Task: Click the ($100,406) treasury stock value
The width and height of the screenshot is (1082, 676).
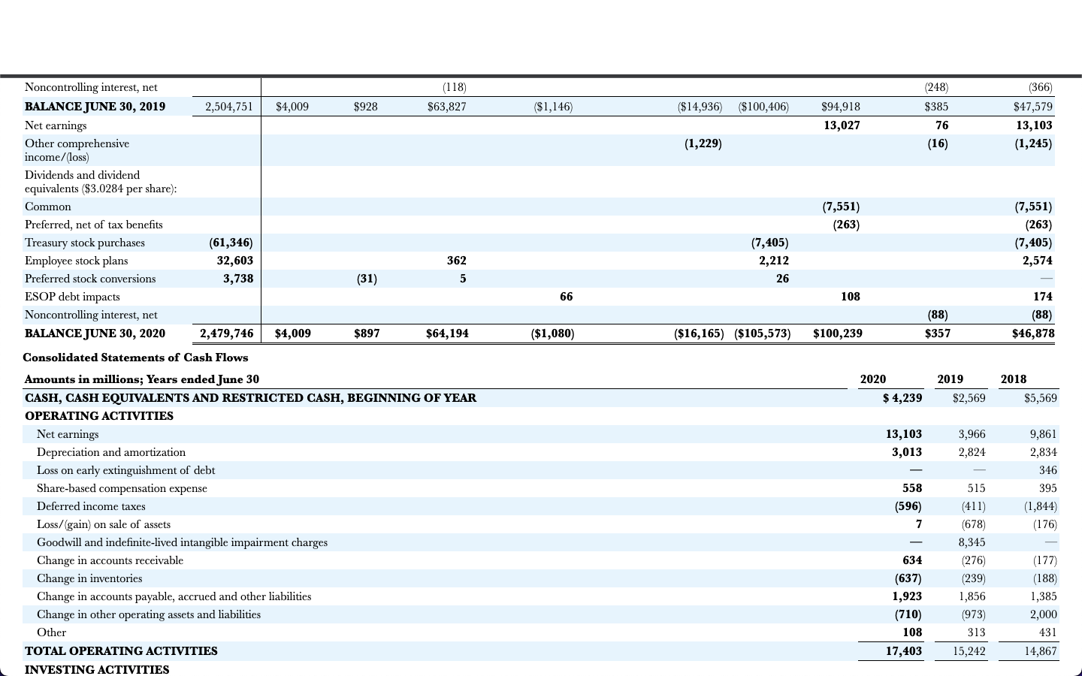Action: point(763,107)
